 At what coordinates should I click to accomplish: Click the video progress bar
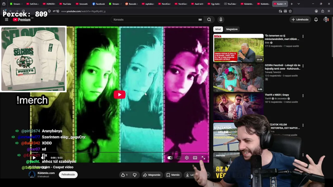pyautogui.click(x=120, y=153)
